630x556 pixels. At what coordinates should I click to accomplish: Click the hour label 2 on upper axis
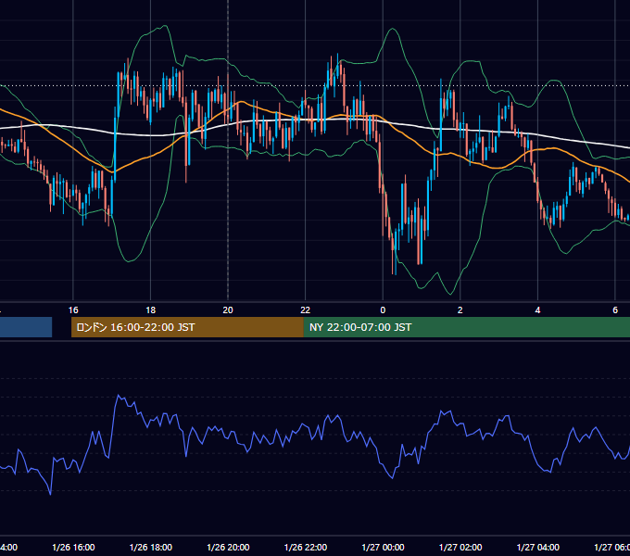[460, 310]
